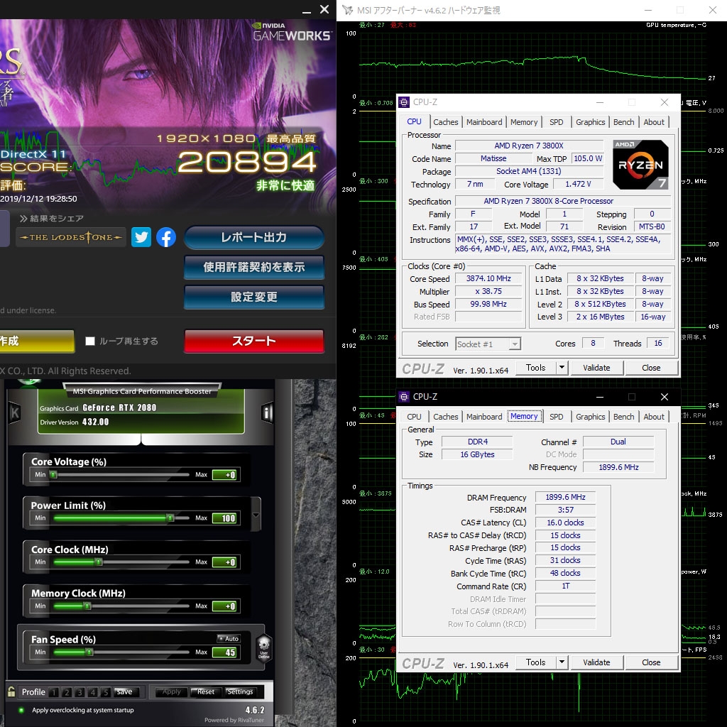727x727 pixels.
Task: Click the Fan Speed value field 45
Action: click(225, 652)
